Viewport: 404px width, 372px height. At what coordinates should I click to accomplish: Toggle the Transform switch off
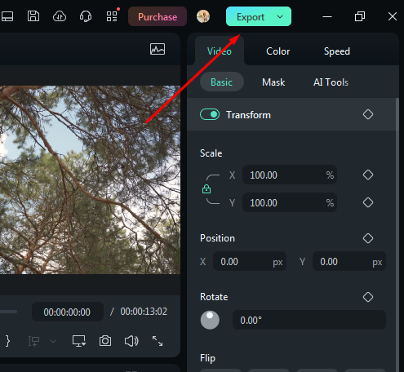click(210, 114)
